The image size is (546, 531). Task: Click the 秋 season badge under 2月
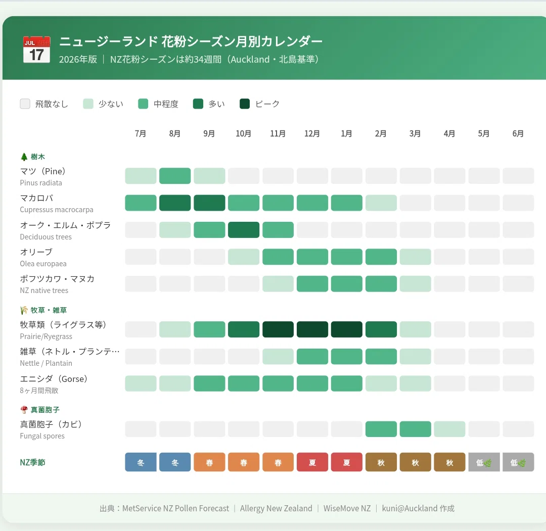click(381, 462)
